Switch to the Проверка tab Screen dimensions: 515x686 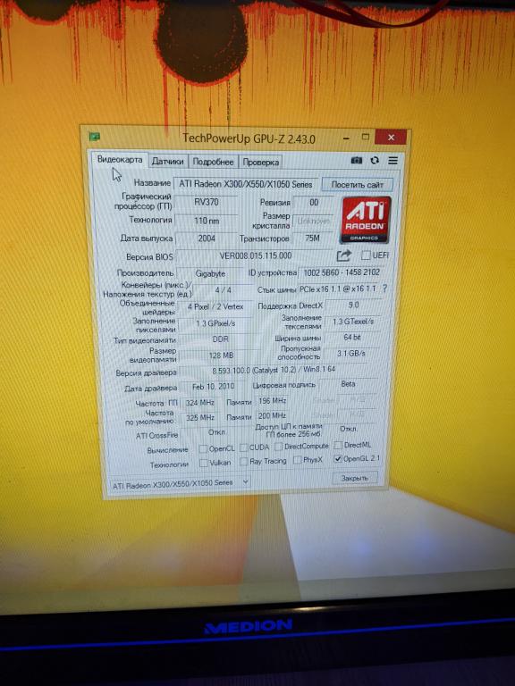(260, 163)
